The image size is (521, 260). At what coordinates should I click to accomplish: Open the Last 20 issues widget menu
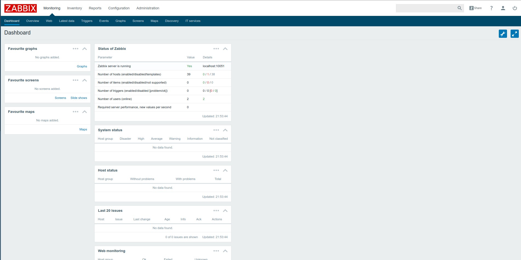coord(216,211)
